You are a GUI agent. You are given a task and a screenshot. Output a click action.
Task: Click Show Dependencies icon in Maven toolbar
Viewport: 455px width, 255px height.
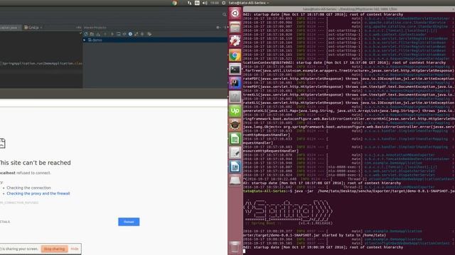point(136,34)
